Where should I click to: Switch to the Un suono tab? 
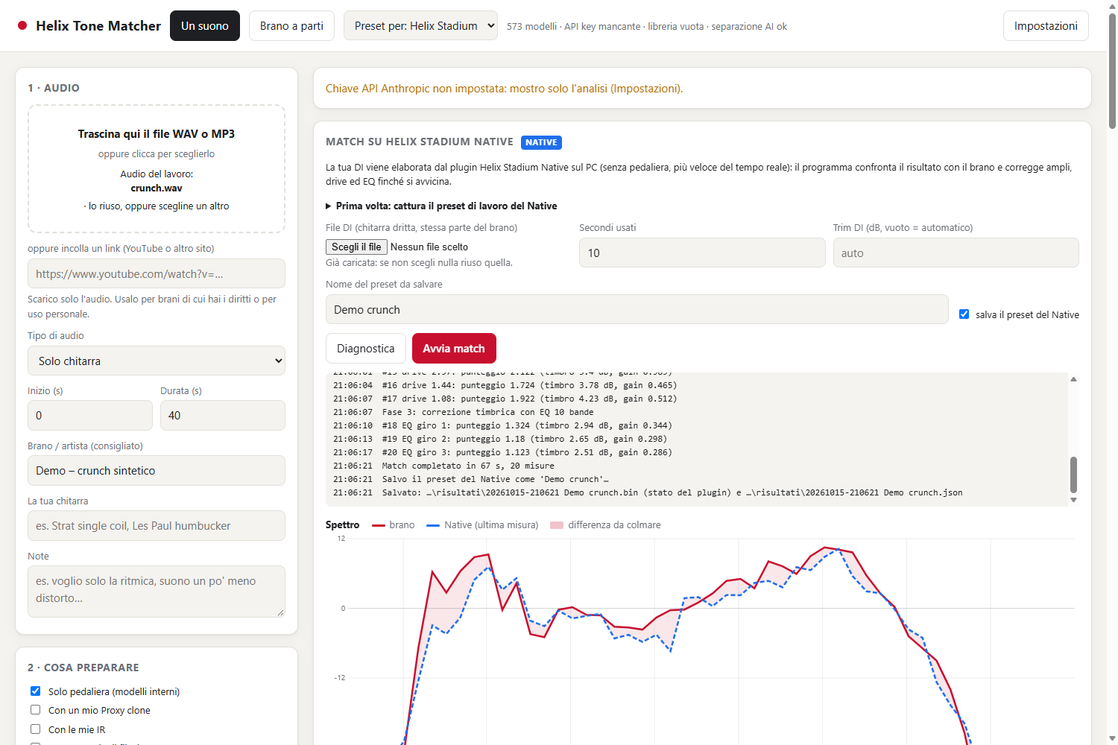205,26
